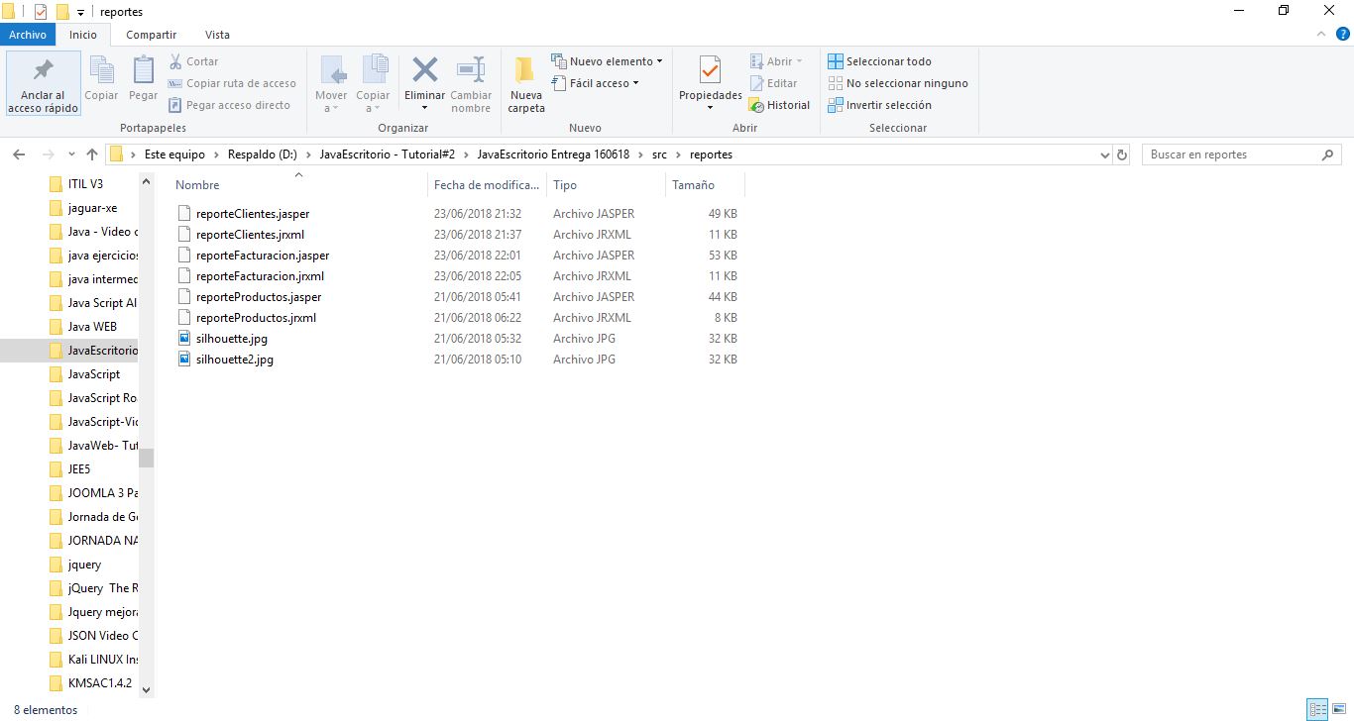
Task: Choose Pegar acceso directo
Action: pyautogui.click(x=230, y=105)
